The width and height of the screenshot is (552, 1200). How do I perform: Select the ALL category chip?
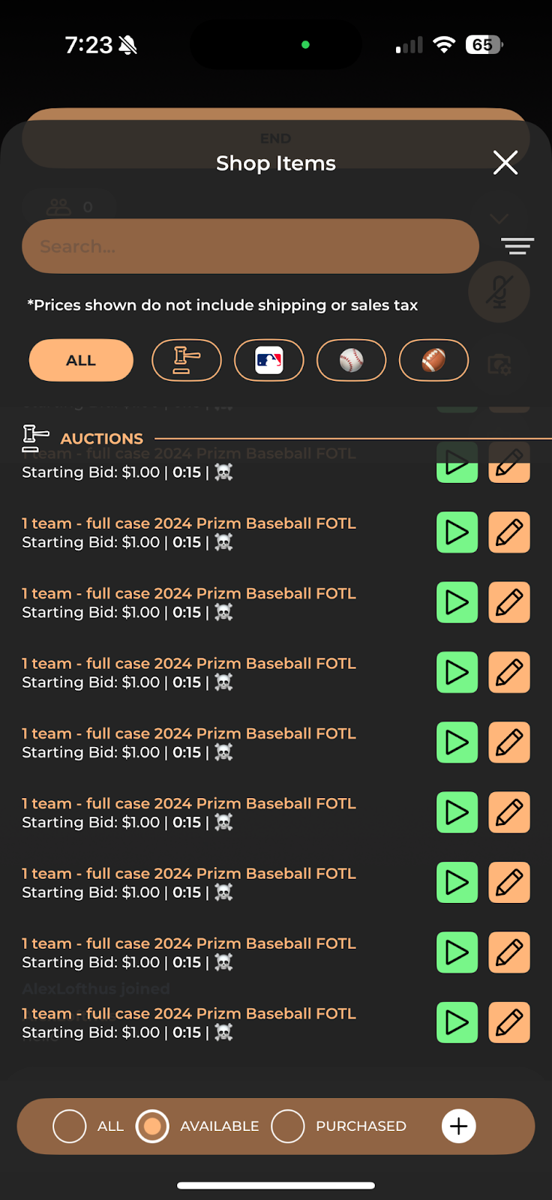click(x=81, y=360)
